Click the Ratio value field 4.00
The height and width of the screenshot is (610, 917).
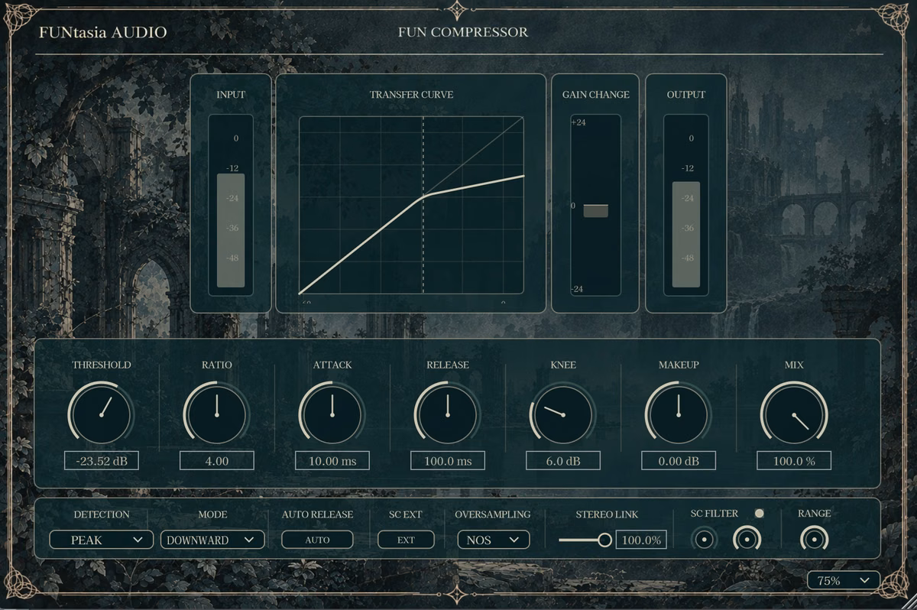pyautogui.click(x=217, y=461)
